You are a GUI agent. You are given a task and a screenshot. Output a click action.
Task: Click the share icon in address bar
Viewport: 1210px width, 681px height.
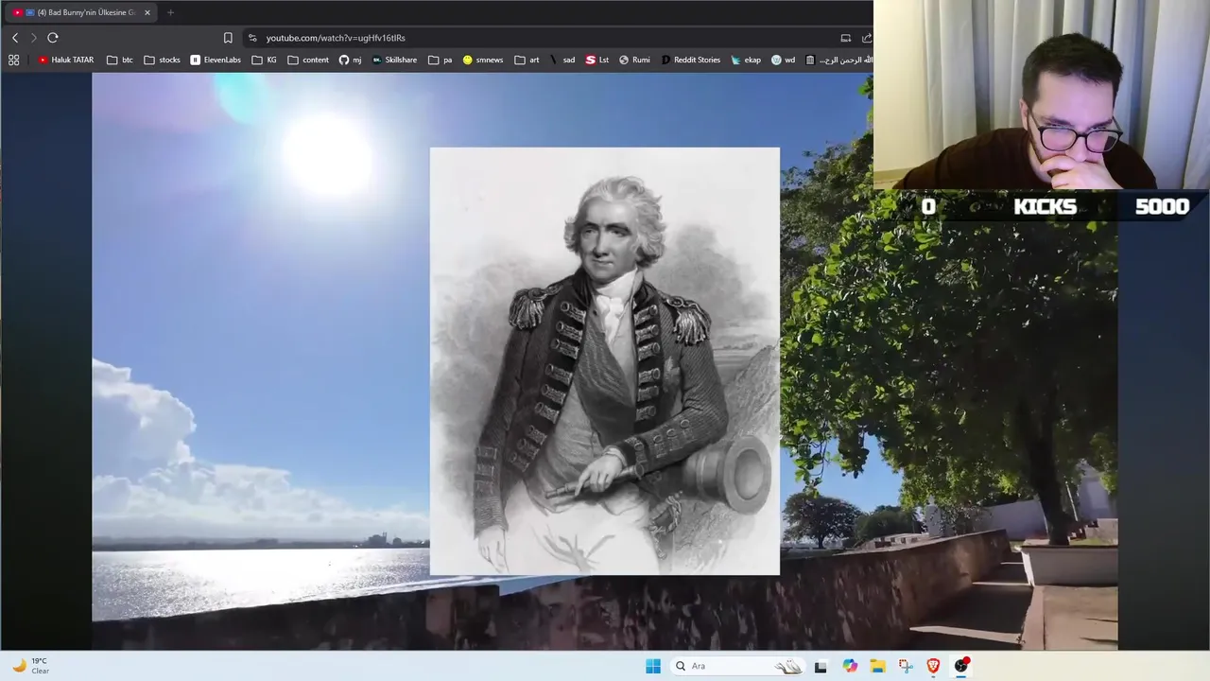[866, 38]
